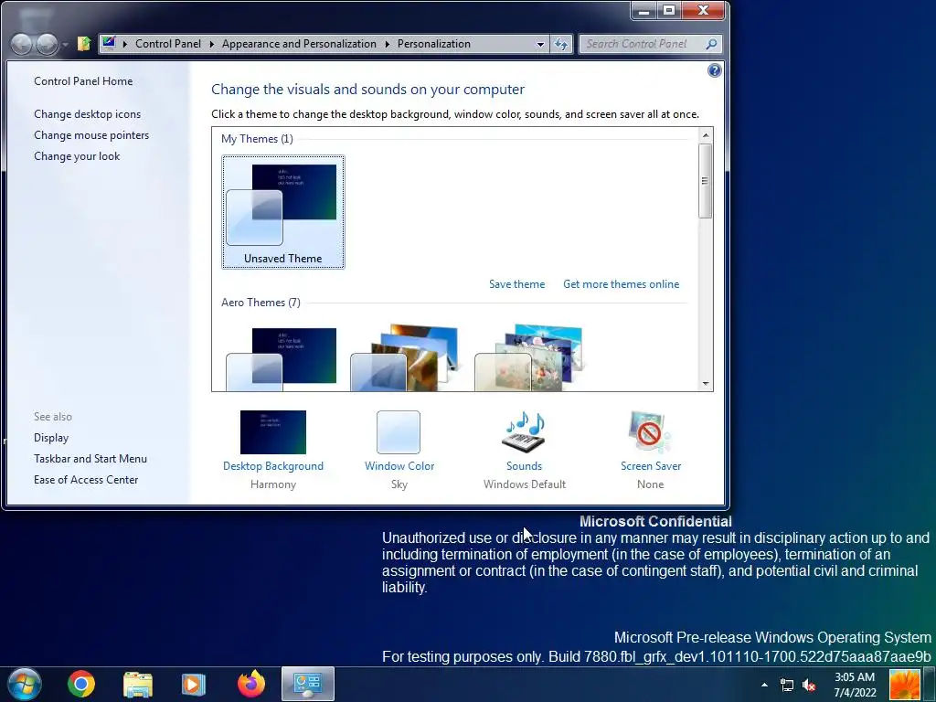Select the third Aero theme with floral wallpapers
This screenshot has height=702, width=936.
(529, 358)
